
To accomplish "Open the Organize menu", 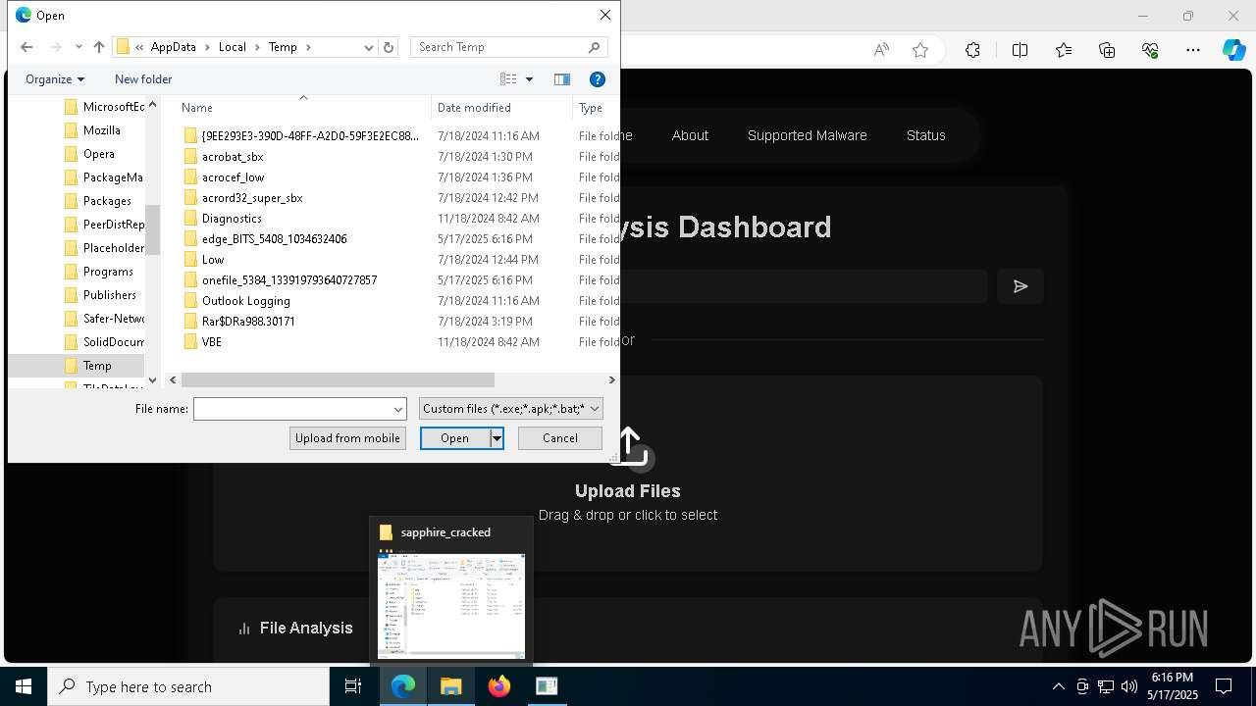I will [55, 79].
